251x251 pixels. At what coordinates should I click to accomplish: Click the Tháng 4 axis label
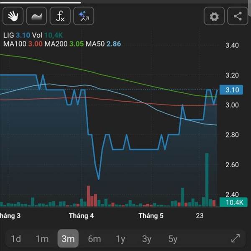click(x=81, y=216)
